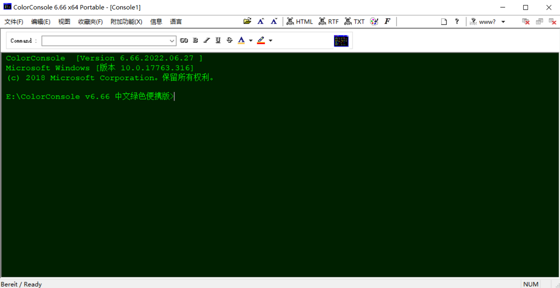Viewport: 560px width, 288px height.
Task: Toggle italic text formatting
Action: 206,40
